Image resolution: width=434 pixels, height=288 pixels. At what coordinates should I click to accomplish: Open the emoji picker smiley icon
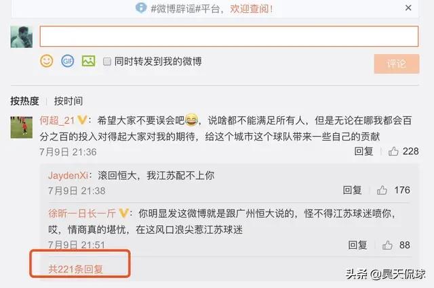pos(47,61)
